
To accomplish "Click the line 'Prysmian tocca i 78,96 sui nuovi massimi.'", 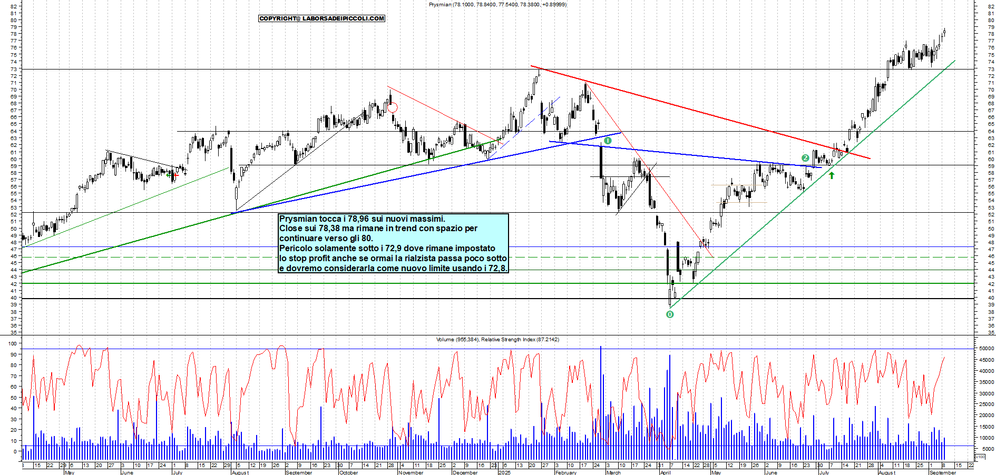I will [362, 219].
